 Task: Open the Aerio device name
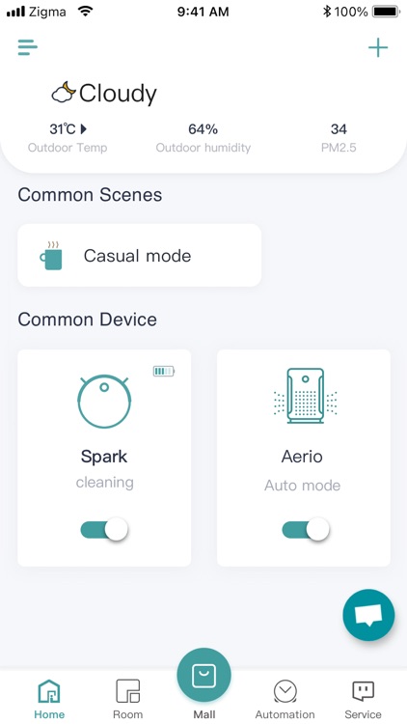point(302,457)
